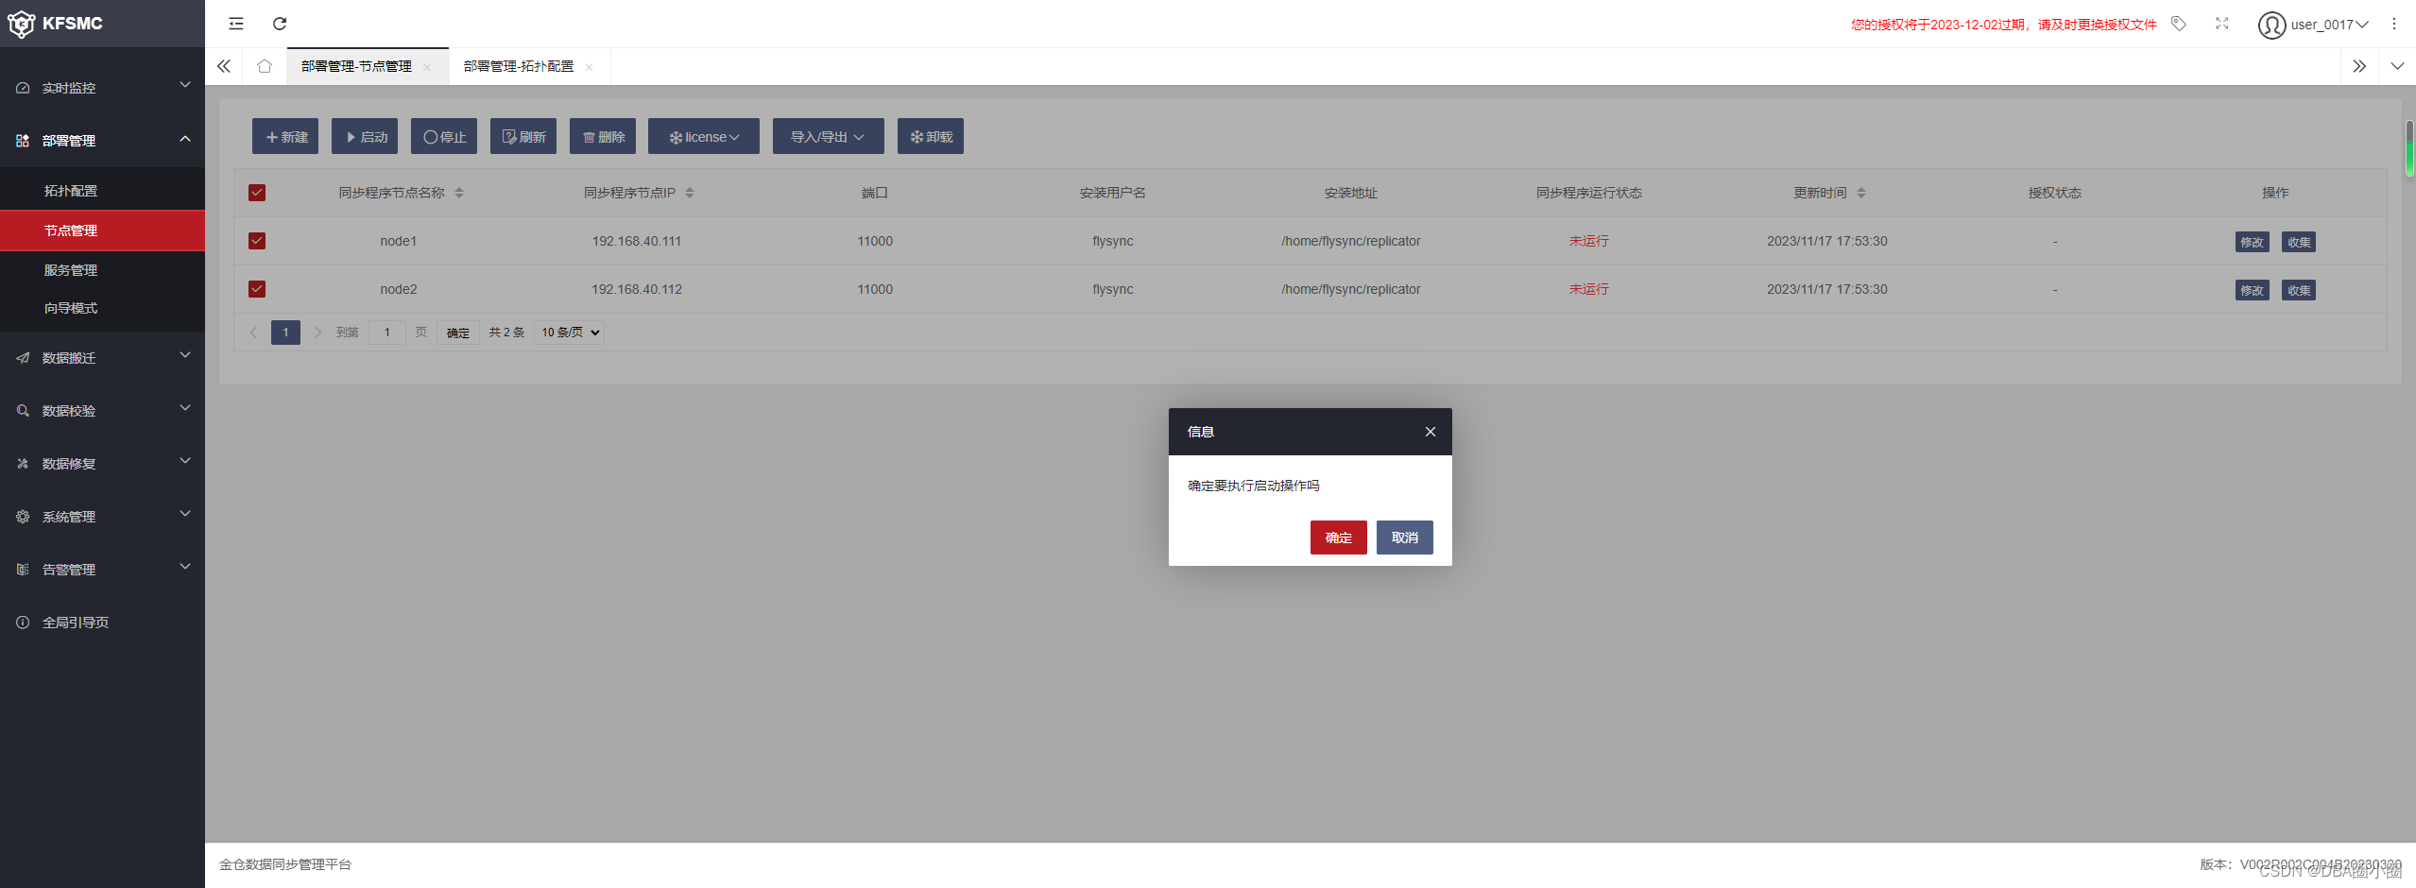Go to previous page arrow in pagination
Image resolution: width=2416 pixels, height=888 pixels.
[253, 333]
